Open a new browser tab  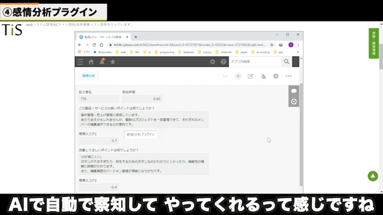[x=136, y=37]
